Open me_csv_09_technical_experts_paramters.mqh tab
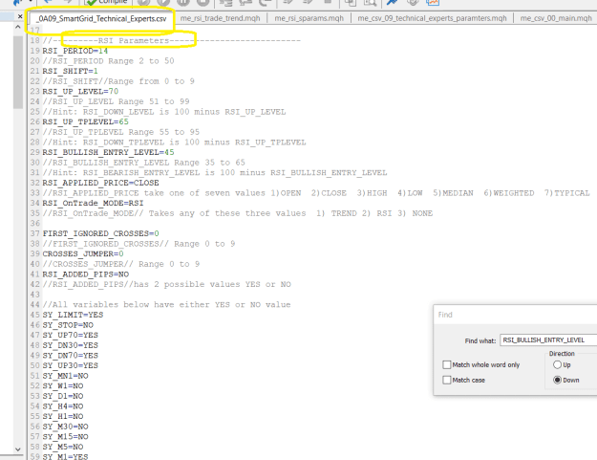 [x=432, y=18]
